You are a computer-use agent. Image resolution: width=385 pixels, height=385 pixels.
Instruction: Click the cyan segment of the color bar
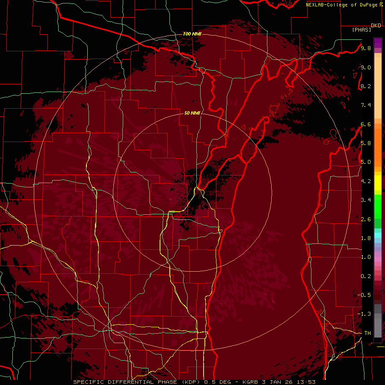pos(378,235)
